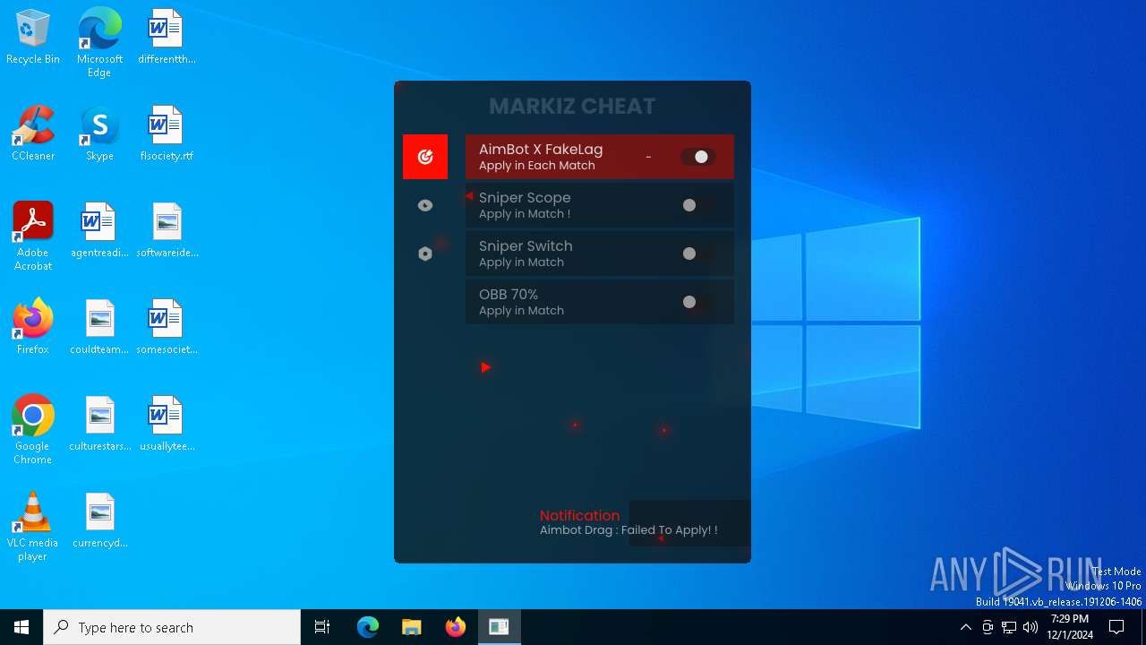1146x645 pixels.
Task: Open the taskbar clock and date
Action: (1070, 627)
